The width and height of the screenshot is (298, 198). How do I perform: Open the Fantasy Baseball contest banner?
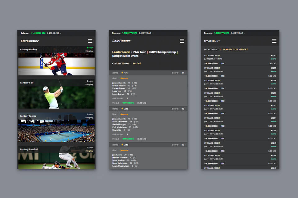coord(56,158)
